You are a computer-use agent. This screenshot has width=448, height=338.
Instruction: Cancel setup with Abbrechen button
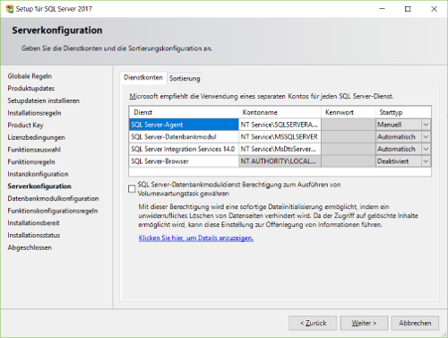[x=415, y=323]
